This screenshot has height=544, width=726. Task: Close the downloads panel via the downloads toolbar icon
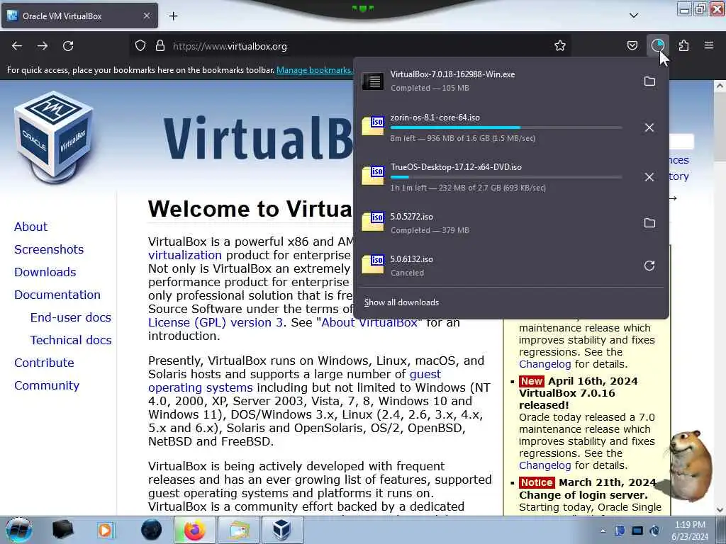pyautogui.click(x=657, y=46)
